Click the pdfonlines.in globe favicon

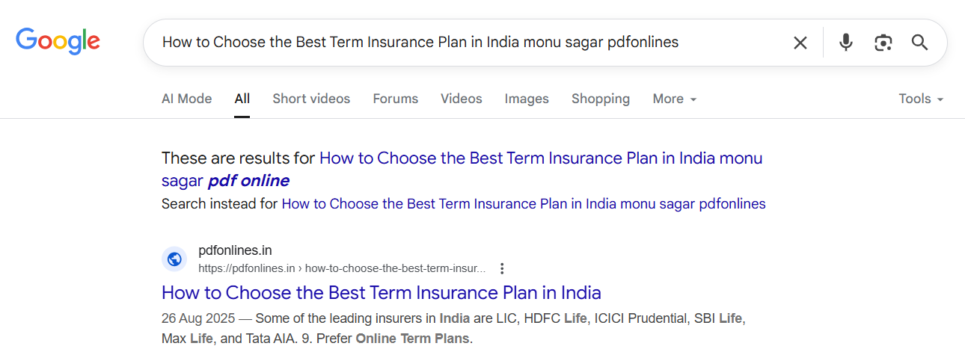point(174,259)
